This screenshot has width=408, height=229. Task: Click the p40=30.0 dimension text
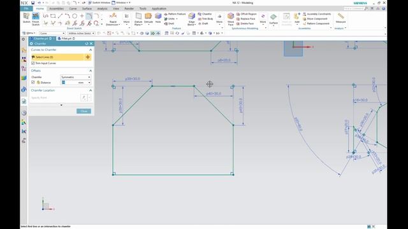click(214, 94)
